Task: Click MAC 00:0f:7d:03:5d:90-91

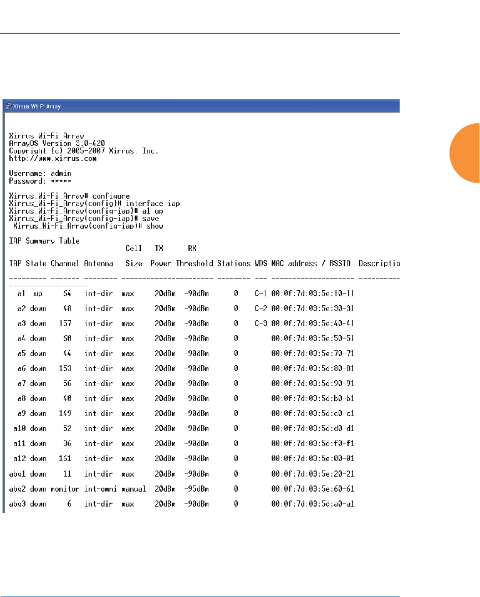Action: 313,383
